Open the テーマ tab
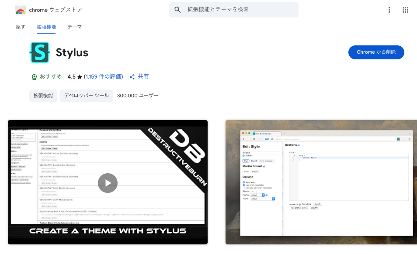Screen dimensions: 417x254 (x=74, y=27)
